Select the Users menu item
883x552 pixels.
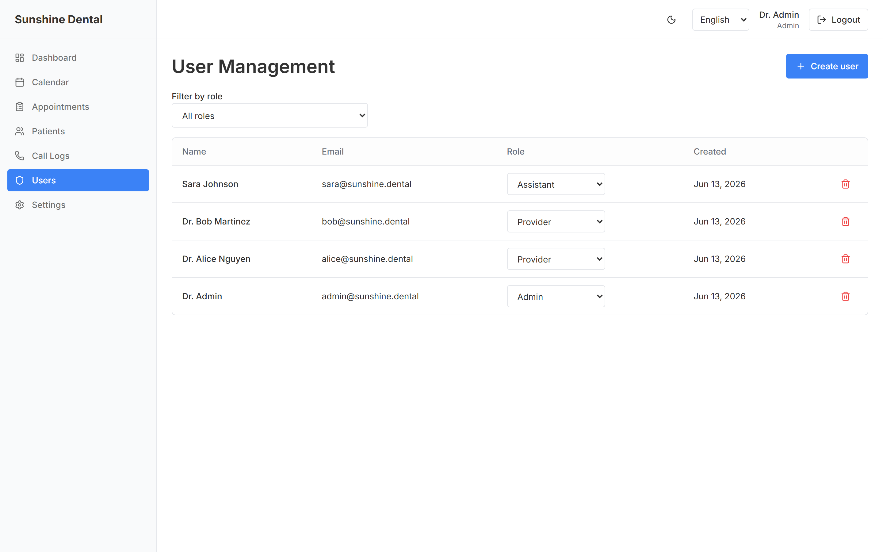click(78, 180)
